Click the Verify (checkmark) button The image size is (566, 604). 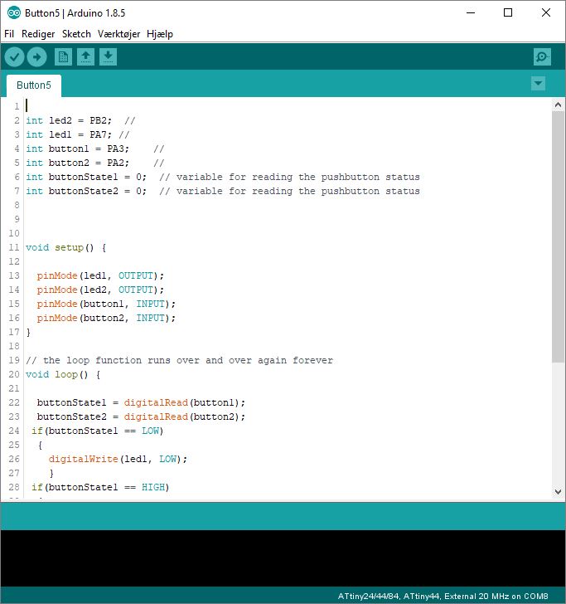pyautogui.click(x=15, y=57)
